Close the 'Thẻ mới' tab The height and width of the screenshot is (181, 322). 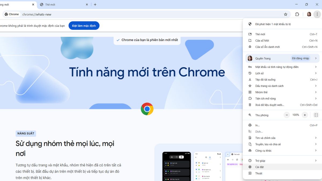click(x=87, y=5)
